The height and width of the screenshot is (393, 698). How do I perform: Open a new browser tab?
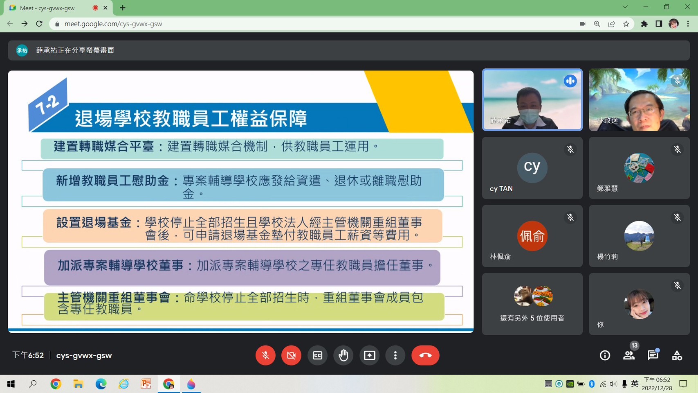(x=123, y=8)
